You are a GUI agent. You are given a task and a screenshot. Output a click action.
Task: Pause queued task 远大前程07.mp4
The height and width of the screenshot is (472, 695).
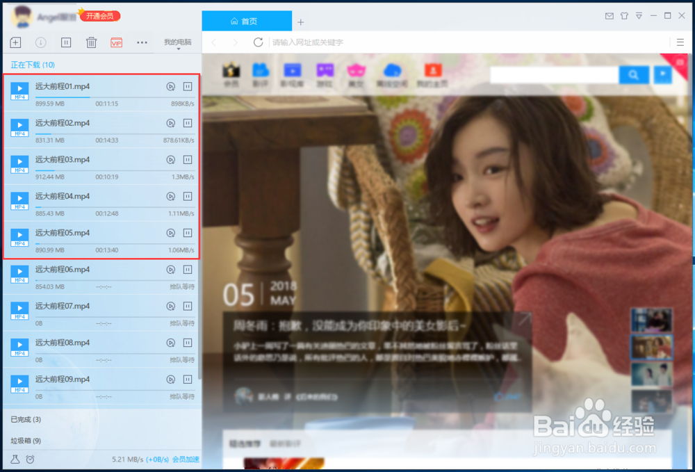click(x=188, y=307)
